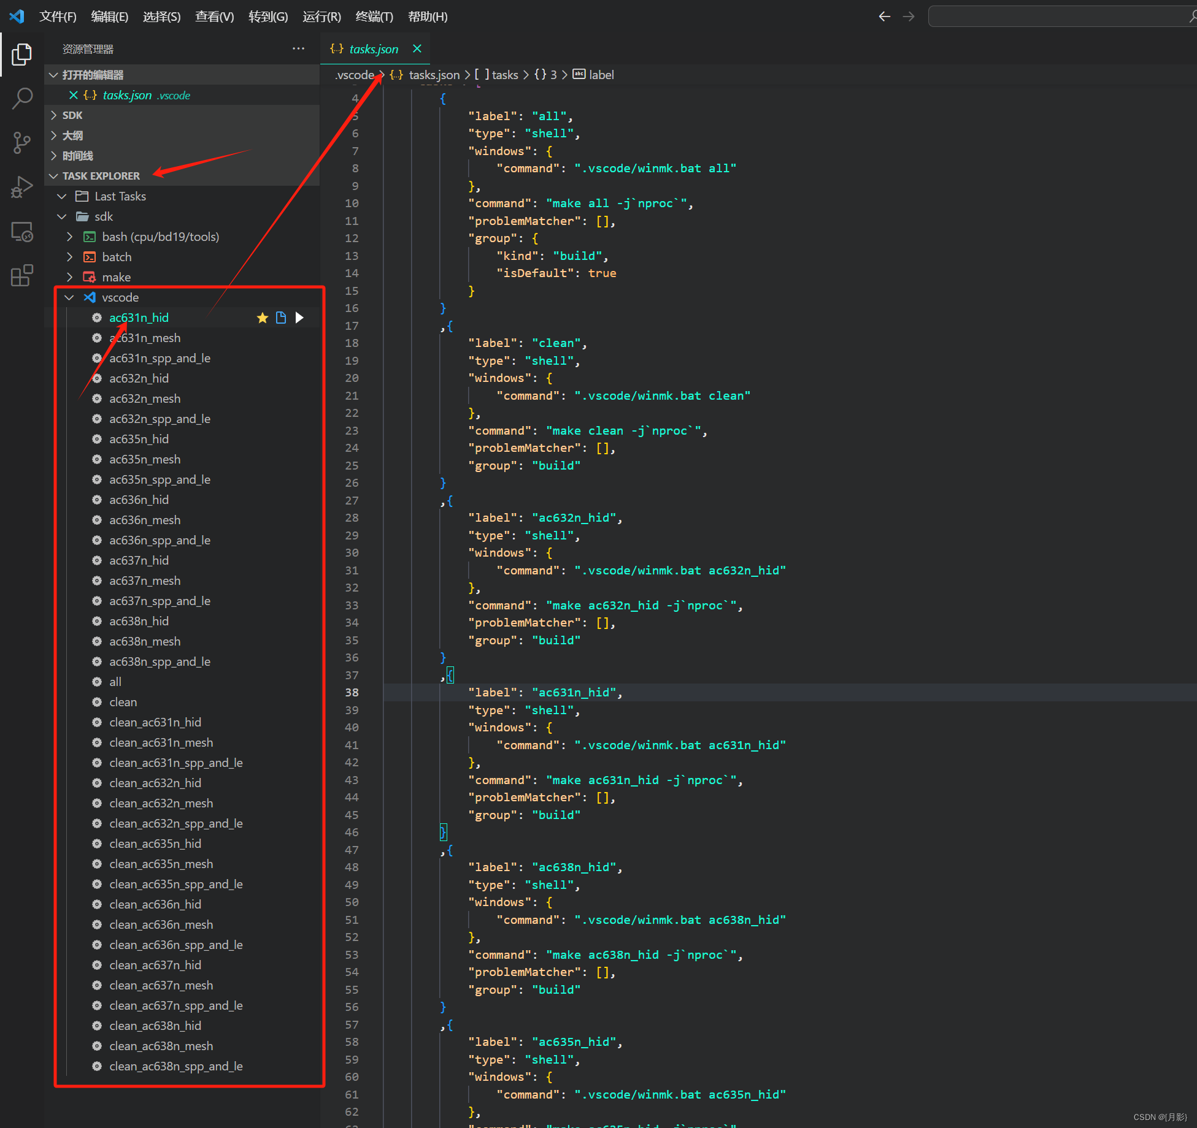1197x1128 pixels.
Task: Click the Last Tasks folder icon
Action: [x=82, y=196]
